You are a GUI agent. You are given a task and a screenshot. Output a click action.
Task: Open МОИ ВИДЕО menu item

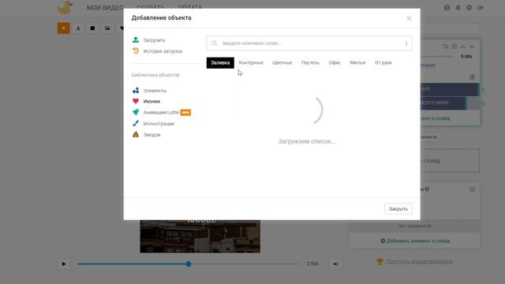(105, 7)
